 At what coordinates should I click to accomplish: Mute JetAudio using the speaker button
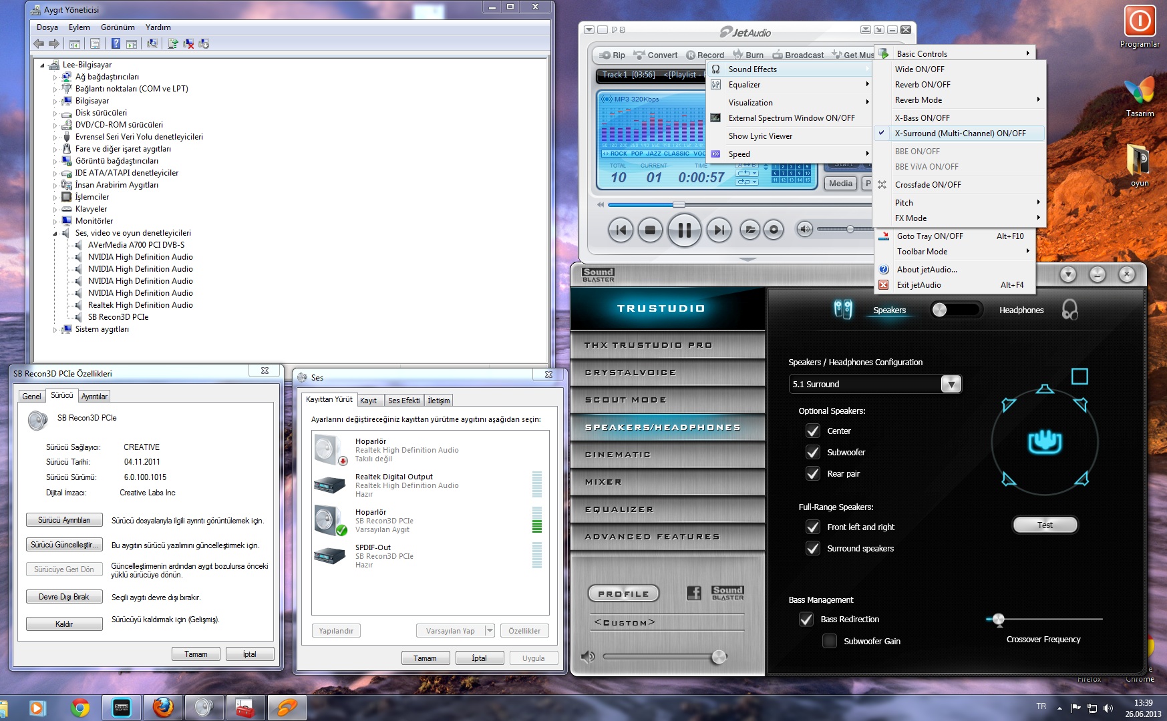click(x=805, y=229)
